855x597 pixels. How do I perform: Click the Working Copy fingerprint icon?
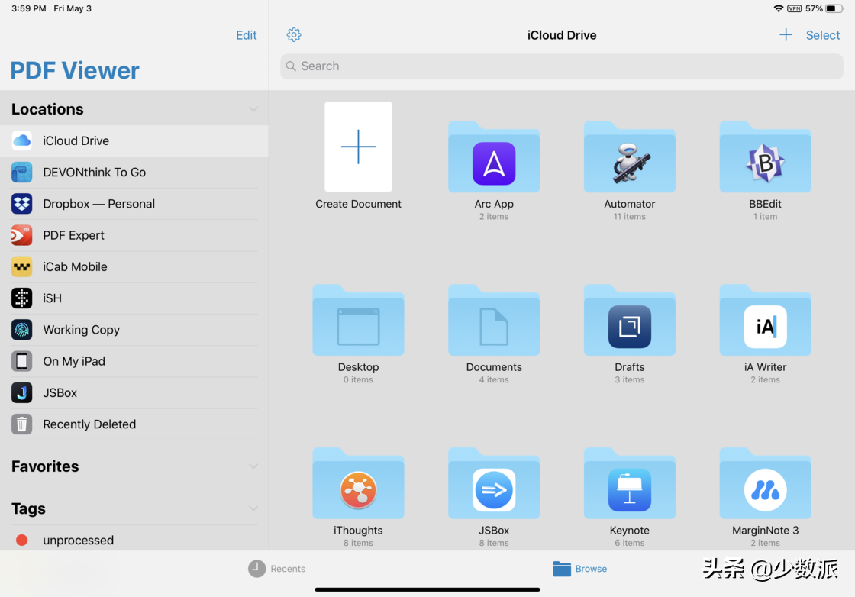pos(22,330)
